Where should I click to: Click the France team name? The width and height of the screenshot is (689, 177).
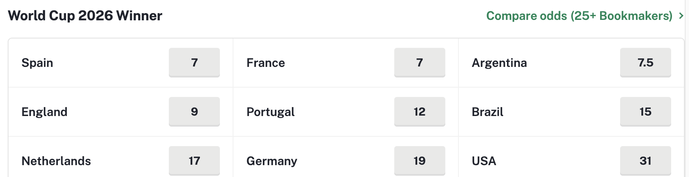(x=266, y=63)
